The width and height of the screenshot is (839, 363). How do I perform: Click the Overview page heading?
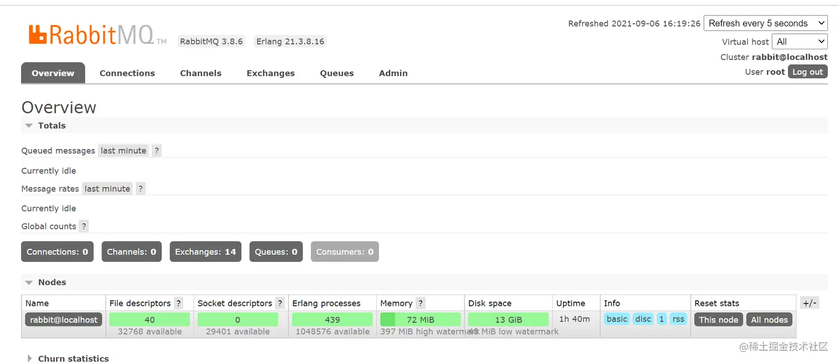pyautogui.click(x=59, y=108)
